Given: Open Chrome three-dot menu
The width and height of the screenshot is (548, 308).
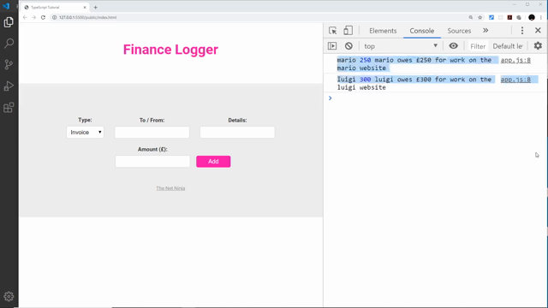Looking at the screenshot, I should (x=540, y=17).
